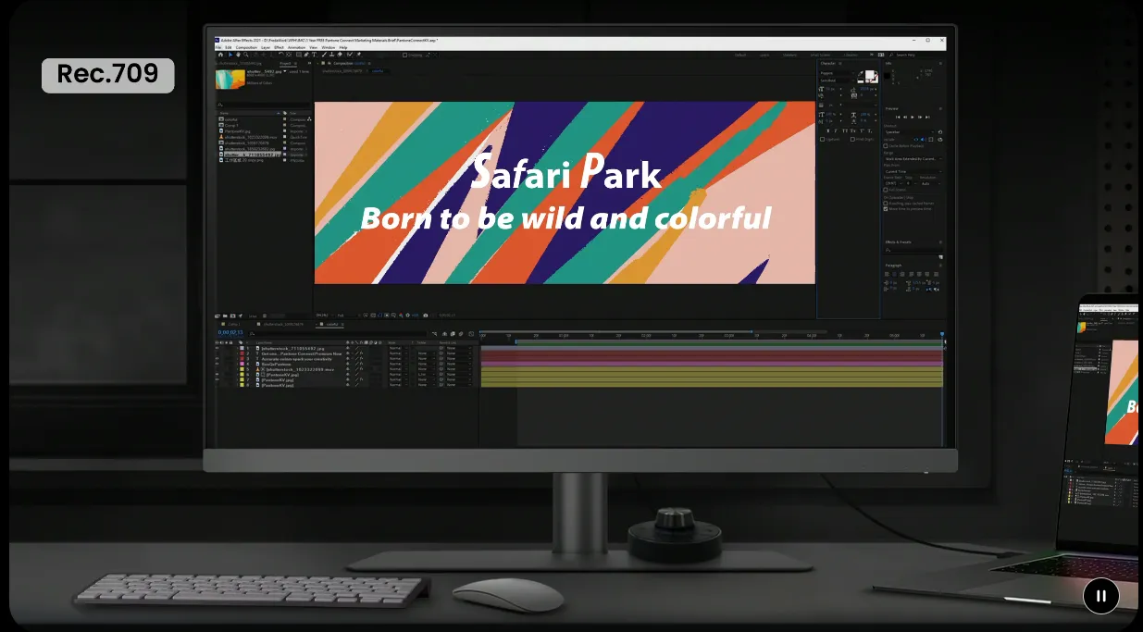Viewport: 1143px width, 632px height.
Task: Select the Hand tool in the toolbar
Action: (239, 55)
